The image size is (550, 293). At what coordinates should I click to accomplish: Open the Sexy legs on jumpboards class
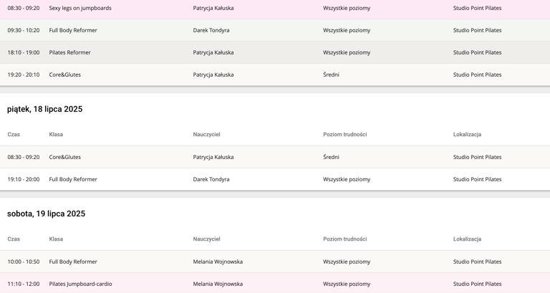[80, 9]
